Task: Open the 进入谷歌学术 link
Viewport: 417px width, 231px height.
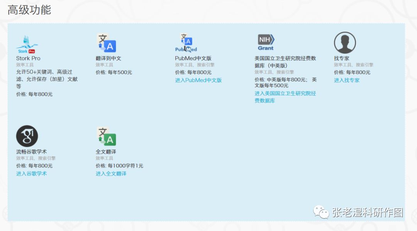Action: coord(31,174)
